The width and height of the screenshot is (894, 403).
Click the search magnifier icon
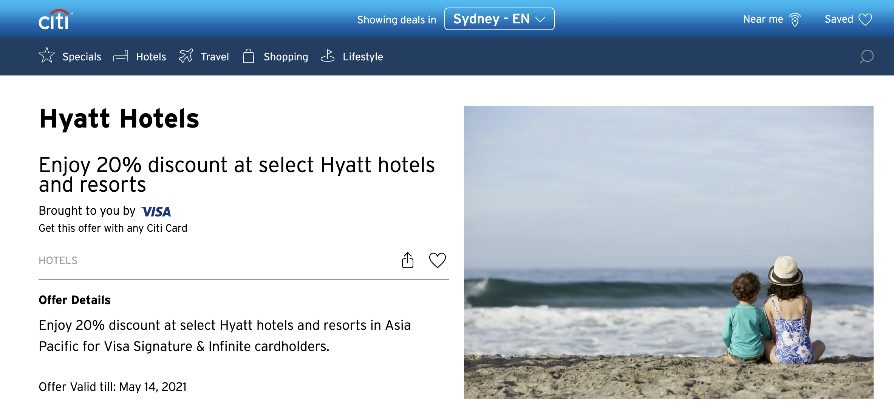[866, 57]
